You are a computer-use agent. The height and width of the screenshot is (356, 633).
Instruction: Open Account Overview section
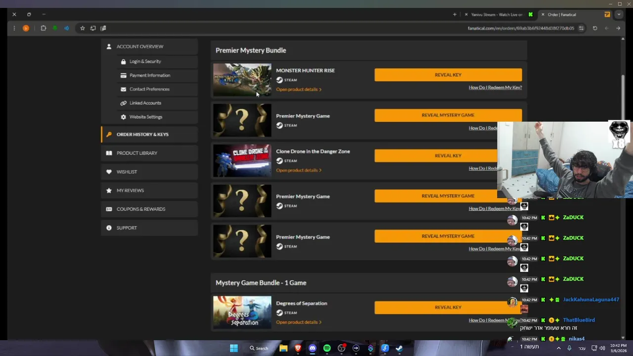coord(149,46)
